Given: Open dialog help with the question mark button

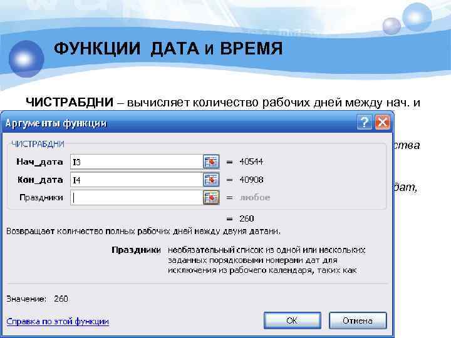Looking at the screenshot, I should point(364,122).
